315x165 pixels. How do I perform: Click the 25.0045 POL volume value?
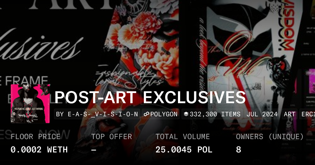[x=184, y=150]
